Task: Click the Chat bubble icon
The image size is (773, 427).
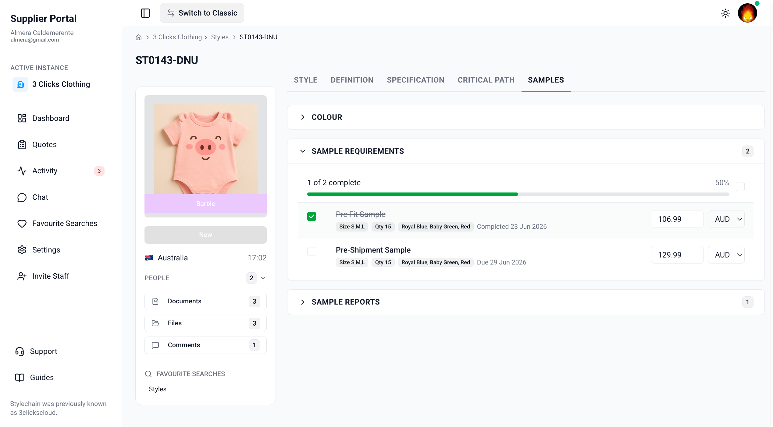Action: [x=22, y=197]
